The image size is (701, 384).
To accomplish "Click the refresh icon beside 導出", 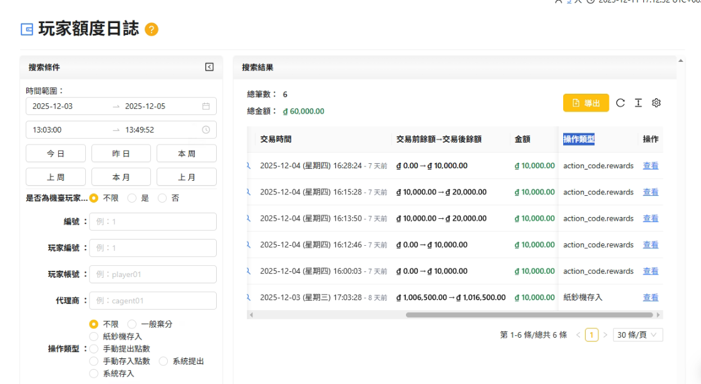I will pos(620,103).
